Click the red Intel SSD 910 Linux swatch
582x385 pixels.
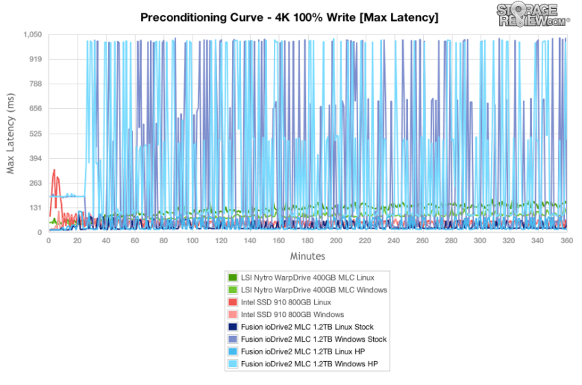tap(233, 302)
